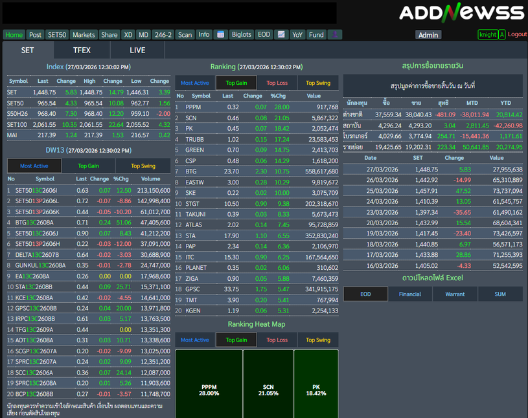Viewport: 528px width, 418px height.
Task: Select Top Loss in Ranking table
Action: pos(277,83)
